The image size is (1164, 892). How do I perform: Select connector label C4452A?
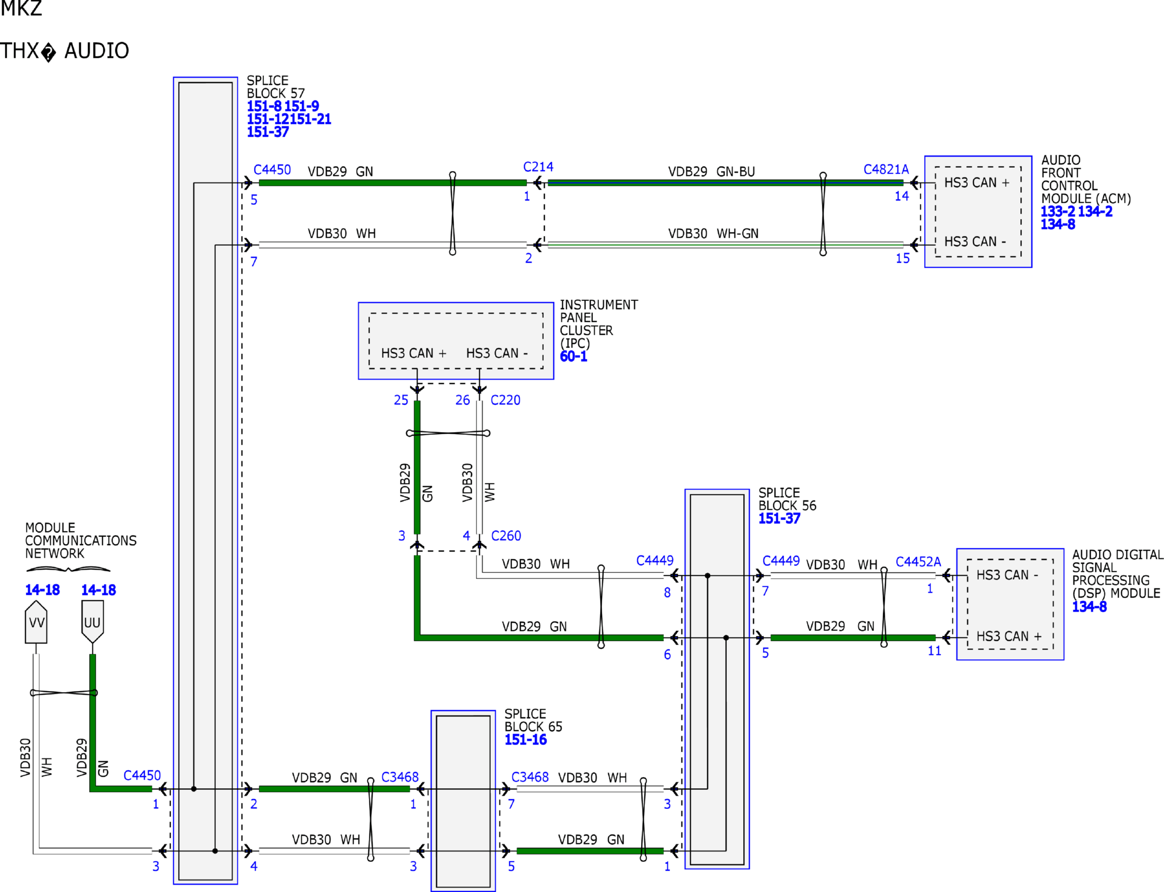point(918,562)
